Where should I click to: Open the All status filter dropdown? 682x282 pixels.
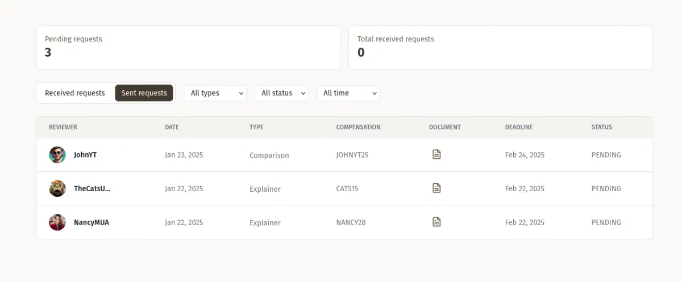click(x=281, y=93)
